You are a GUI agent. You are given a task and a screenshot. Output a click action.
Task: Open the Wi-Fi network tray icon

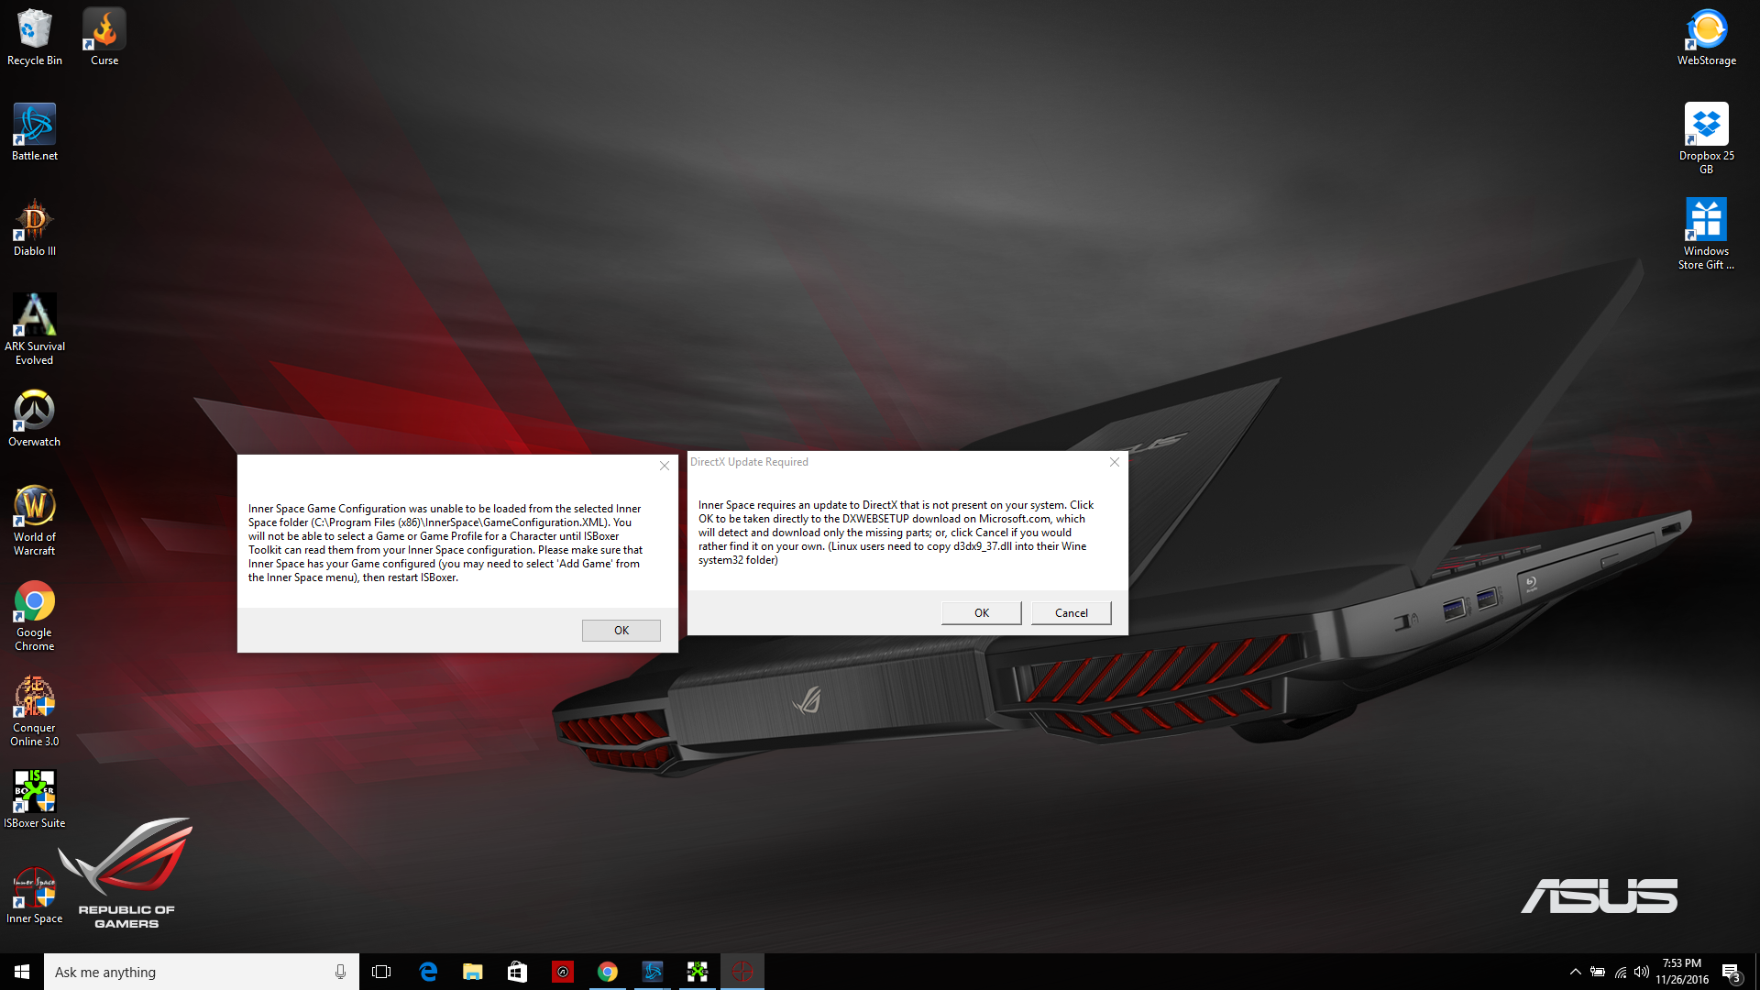point(1621,972)
